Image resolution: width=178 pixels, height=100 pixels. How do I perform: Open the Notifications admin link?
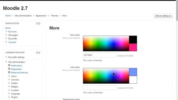(x=17, y=66)
